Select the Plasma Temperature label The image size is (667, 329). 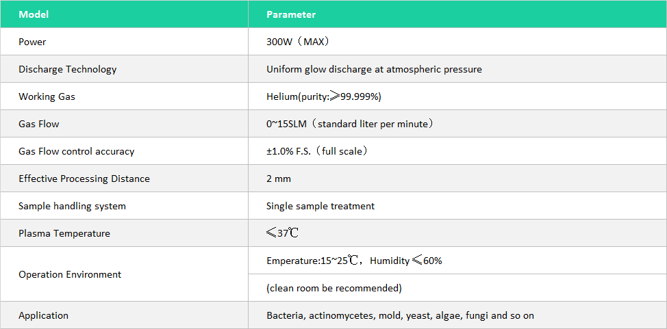[64, 233]
